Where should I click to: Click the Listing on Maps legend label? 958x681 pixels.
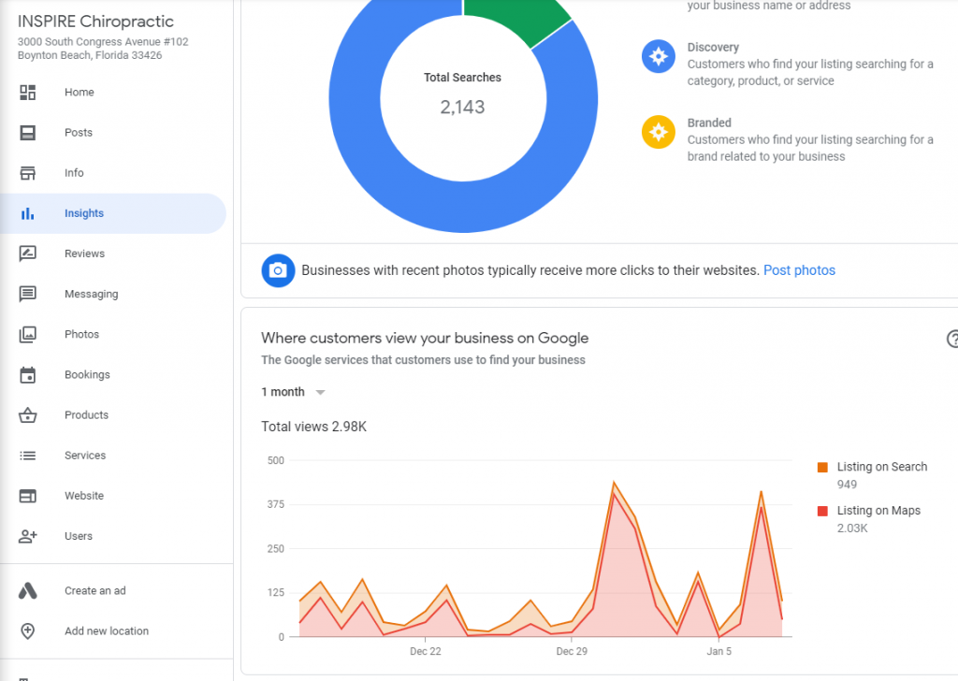pyautogui.click(x=878, y=511)
